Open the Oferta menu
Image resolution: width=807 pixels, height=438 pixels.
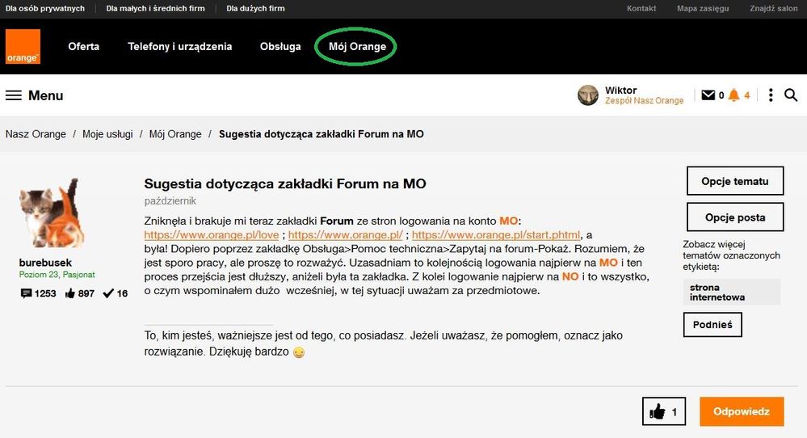click(x=83, y=46)
